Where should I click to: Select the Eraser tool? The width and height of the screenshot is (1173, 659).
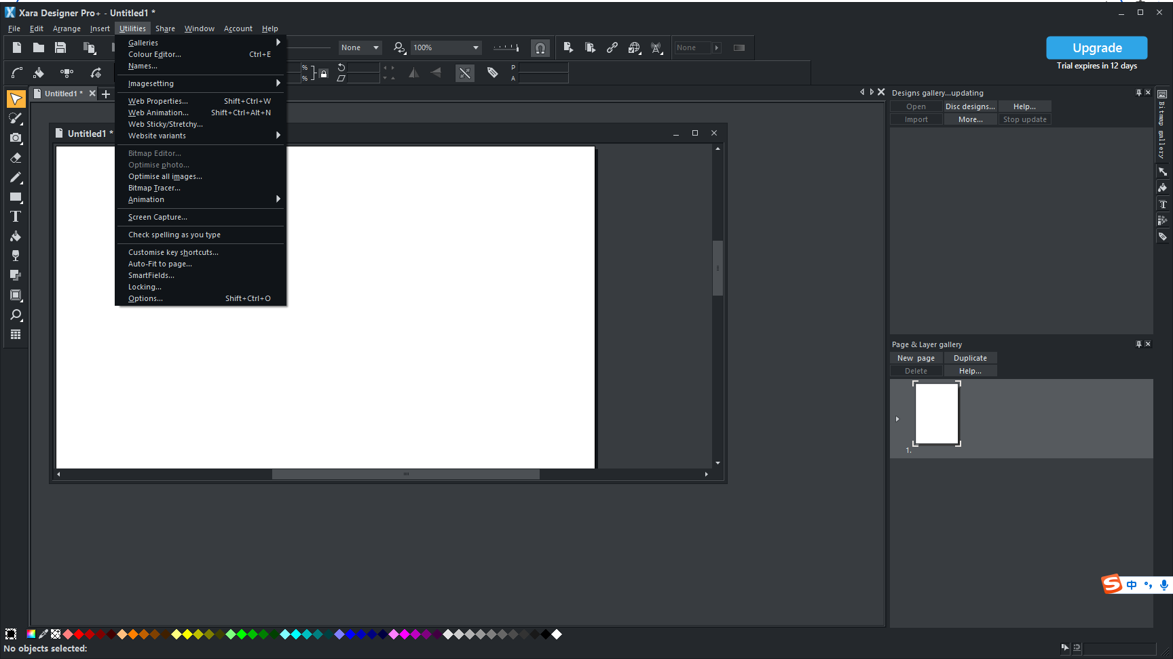click(x=15, y=158)
